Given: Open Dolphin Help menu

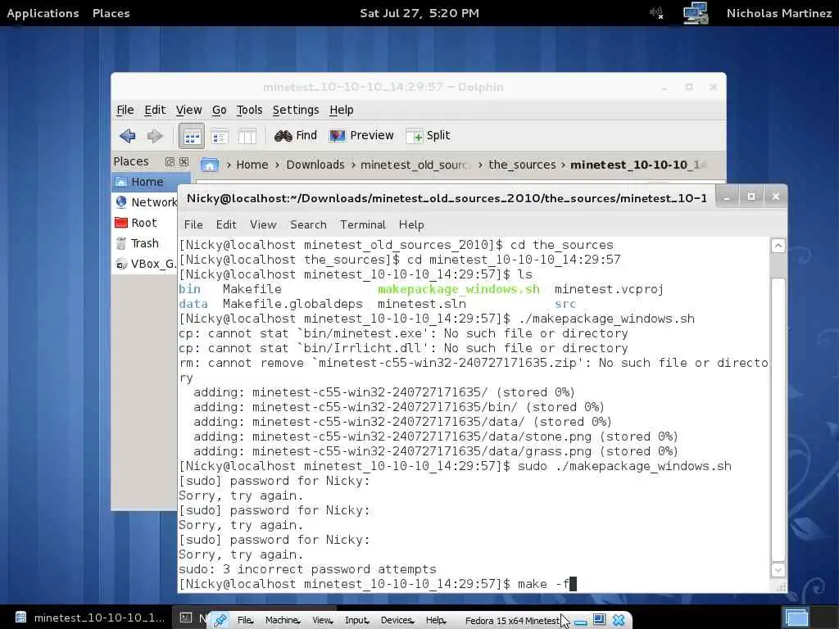Looking at the screenshot, I should 342,111.
